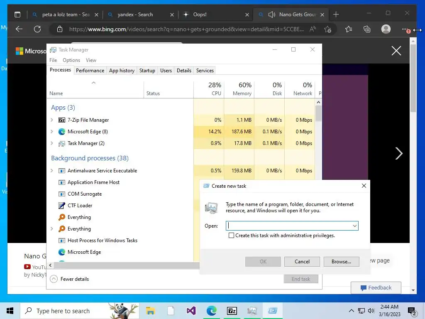Click the Edge address bar URL

tap(186, 29)
